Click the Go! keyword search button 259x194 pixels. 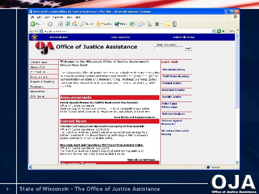click(188, 48)
